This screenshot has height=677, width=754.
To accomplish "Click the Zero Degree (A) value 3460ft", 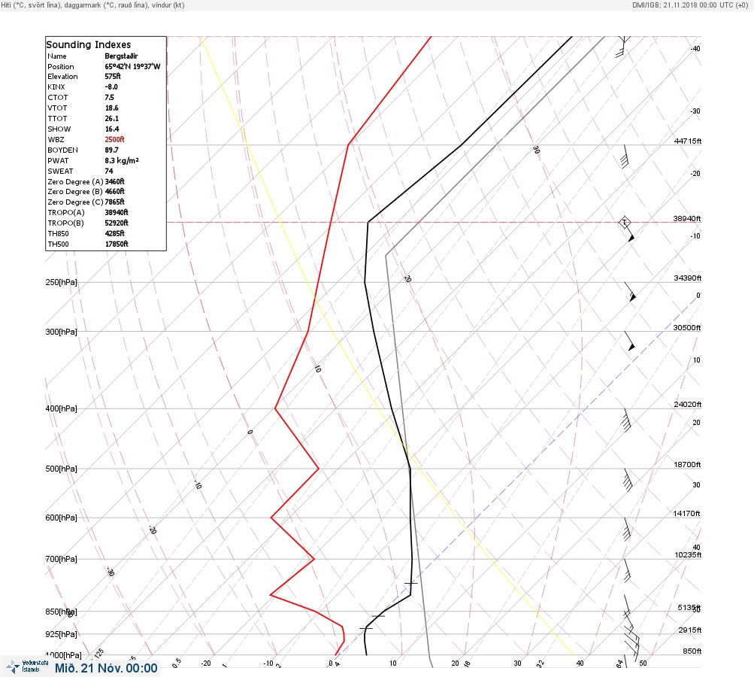I will (x=114, y=181).
